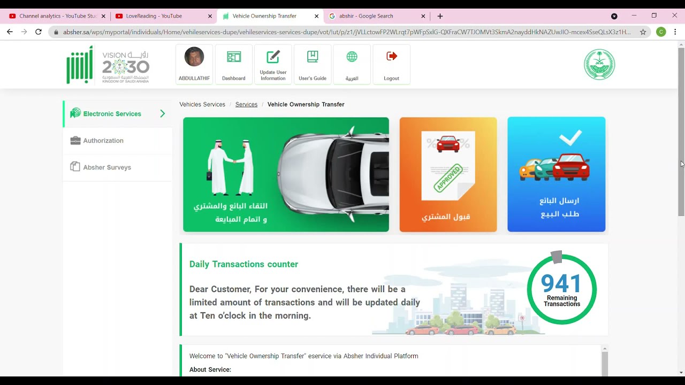The height and width of the screenshot is (385, 685).
Task: Click Vehicle Ownership Transfer breadcrumb text
Action: click(306, 105)
